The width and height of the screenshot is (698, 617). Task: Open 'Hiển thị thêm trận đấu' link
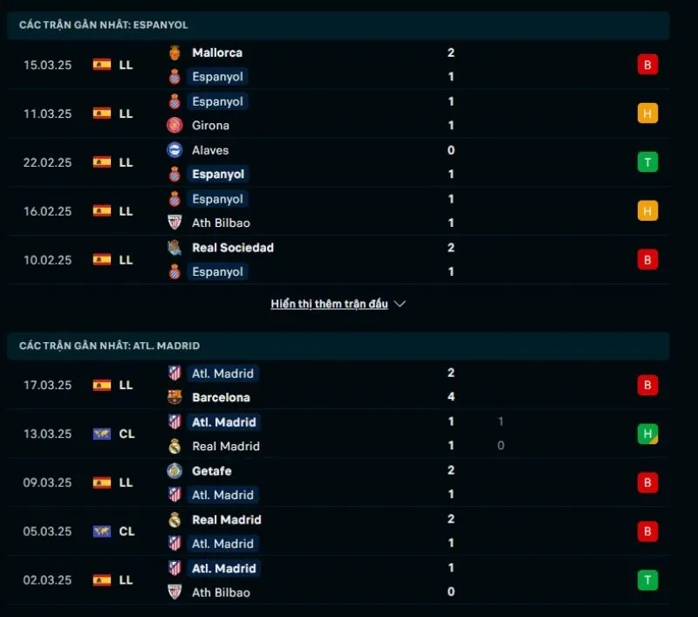(x=329, y=305)
